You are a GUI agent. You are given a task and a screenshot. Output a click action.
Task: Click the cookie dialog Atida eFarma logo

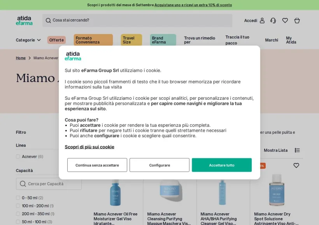coord(73,56)
